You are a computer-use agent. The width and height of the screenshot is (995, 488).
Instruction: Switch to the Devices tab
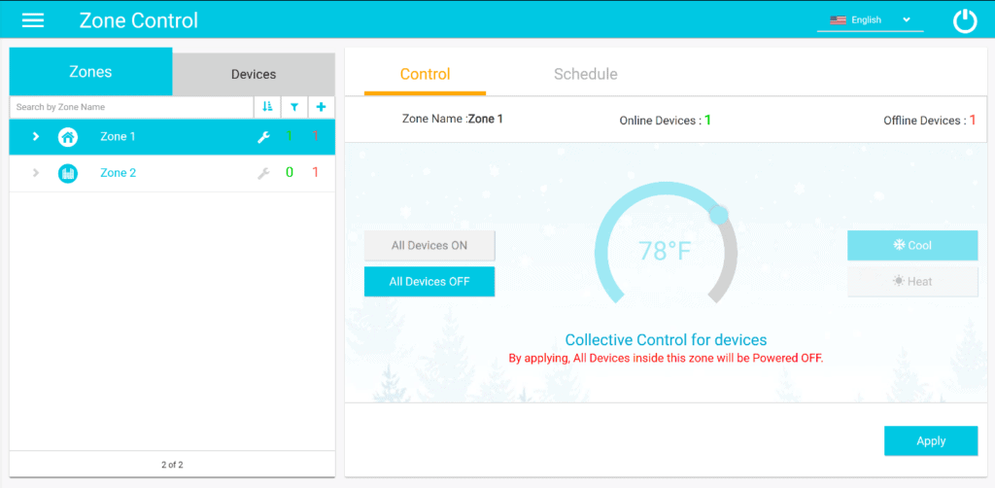coord(254,74)
